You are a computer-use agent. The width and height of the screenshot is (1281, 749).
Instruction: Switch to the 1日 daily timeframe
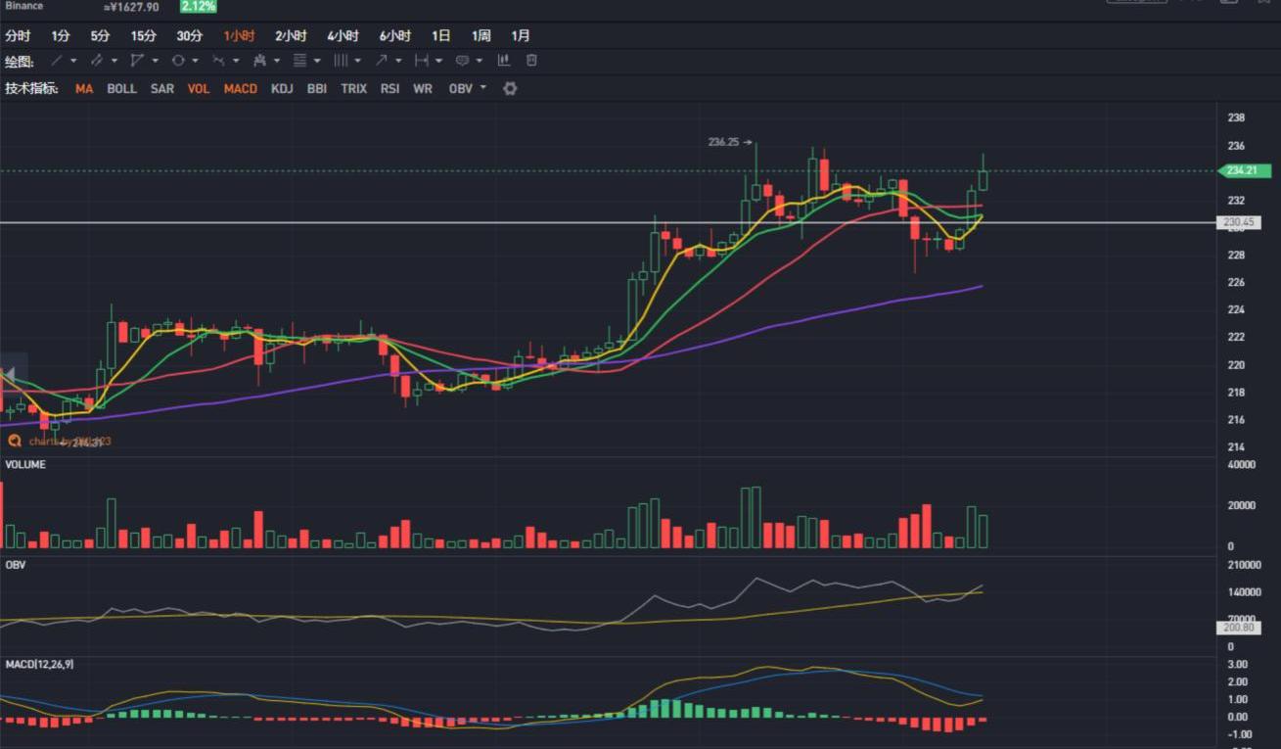click(x=441, y=36)
